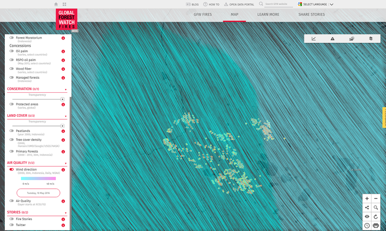Show info for Primary Forests layer
The width and height of the screenshot is (386, 231).
pyautogui.click(x=63, y=152)
